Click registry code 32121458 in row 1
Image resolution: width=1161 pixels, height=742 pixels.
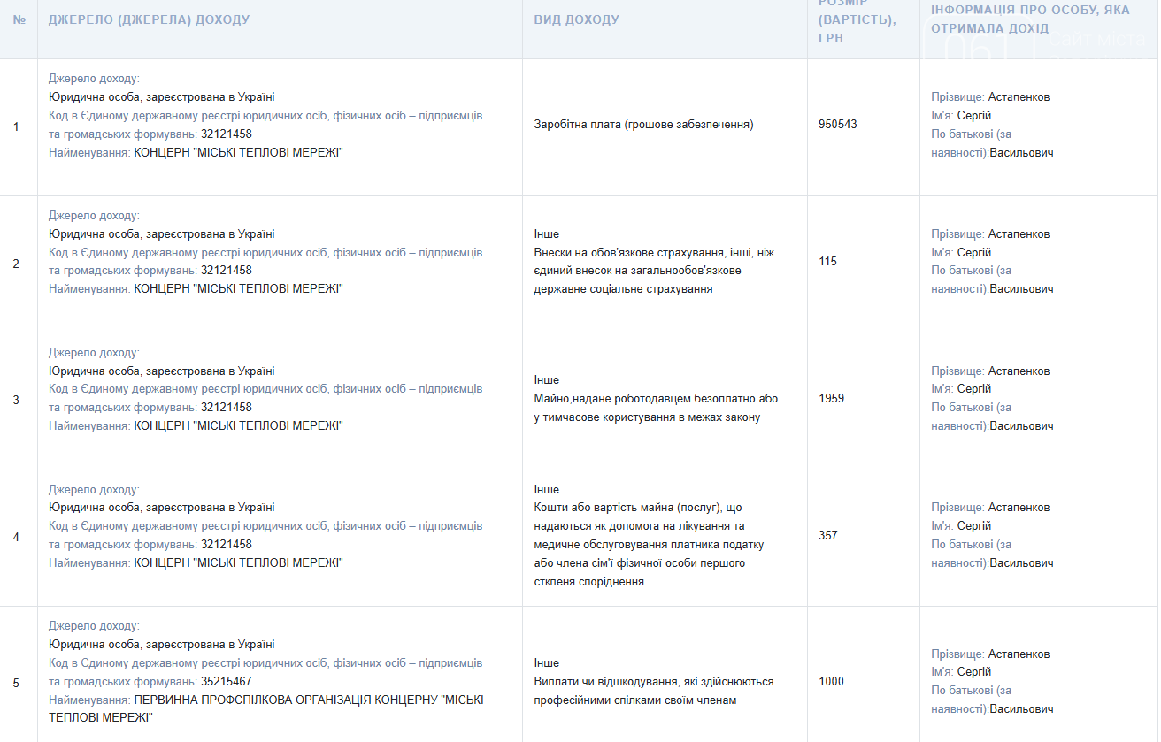click(226, 134)
